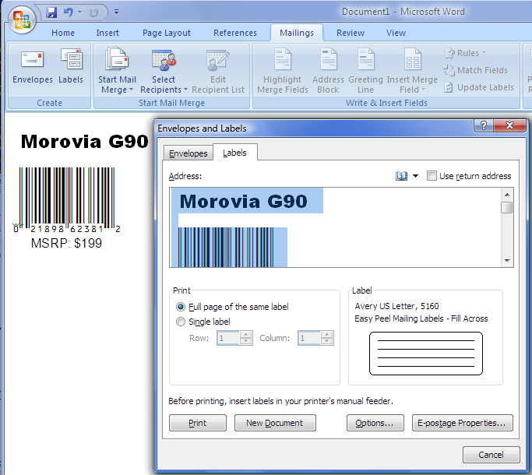Open label Options button
Screen dimensions: 532x475
click(x=375, y=423)
